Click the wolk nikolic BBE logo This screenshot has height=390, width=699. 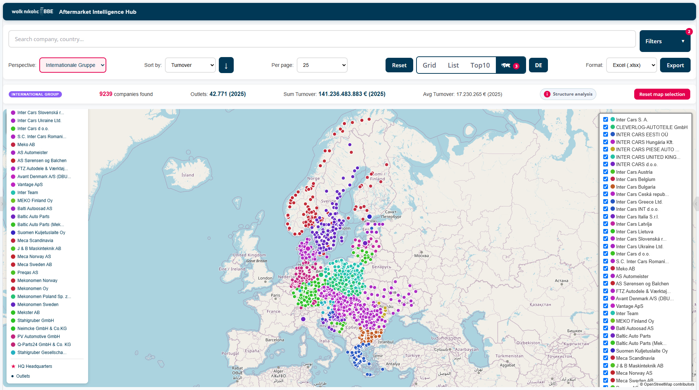click(32, 12)
